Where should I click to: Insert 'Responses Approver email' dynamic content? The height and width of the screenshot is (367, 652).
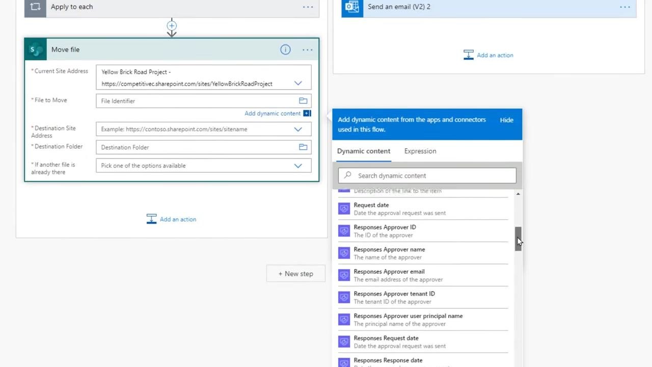pyautogui.click(x=423, y=275)
